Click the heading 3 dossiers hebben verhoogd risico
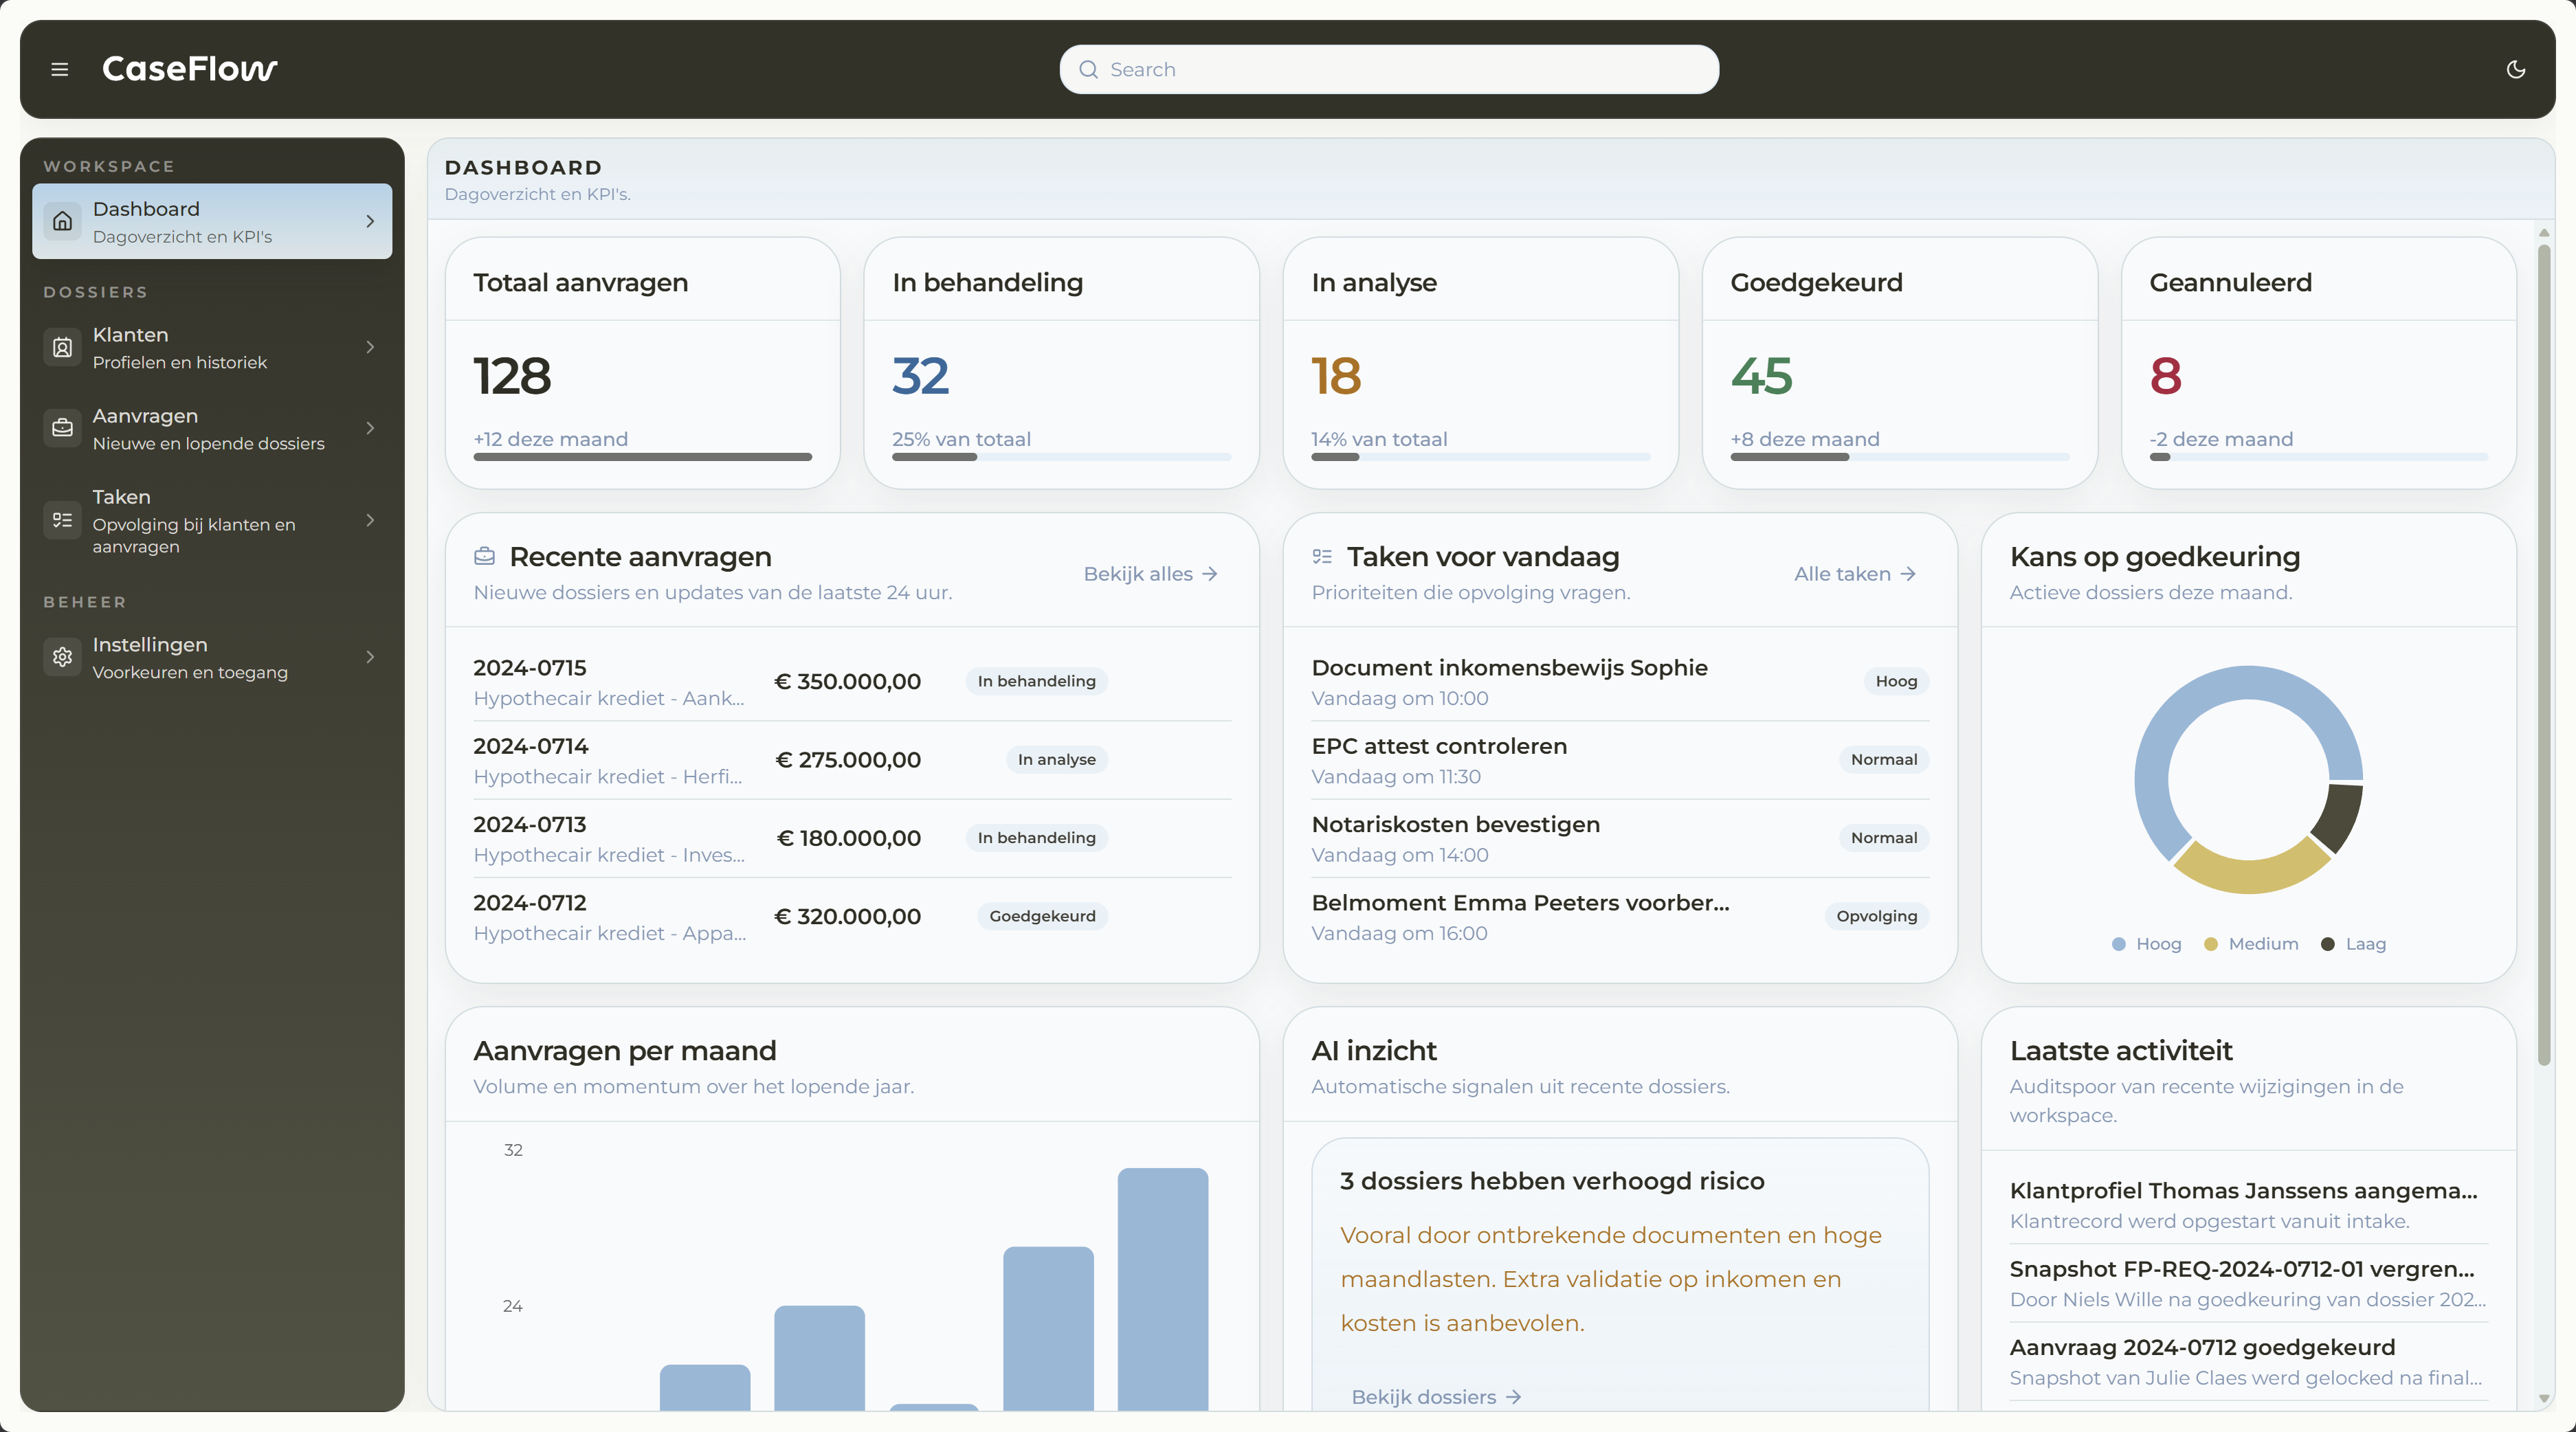The height and width of the screenshot is (1432, 2576). pyautogui.click(x=1552, y=1181)
